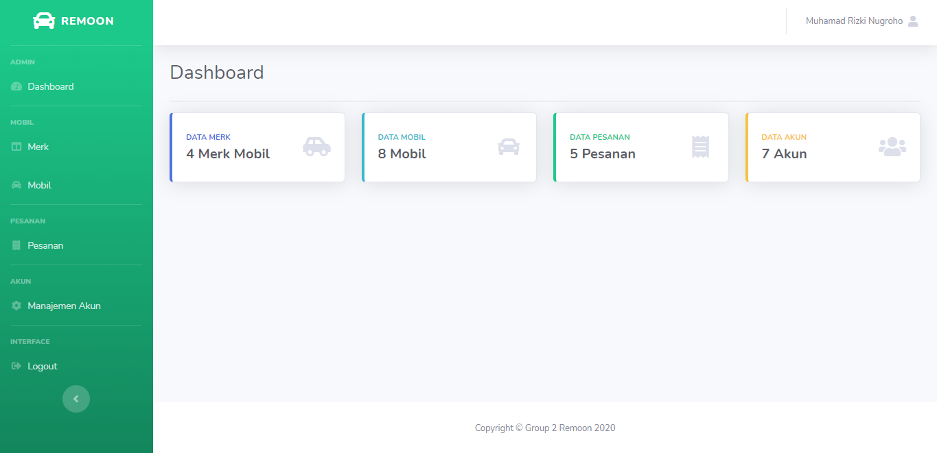Click the Manajemen Akun gear icon

(16, 306)
